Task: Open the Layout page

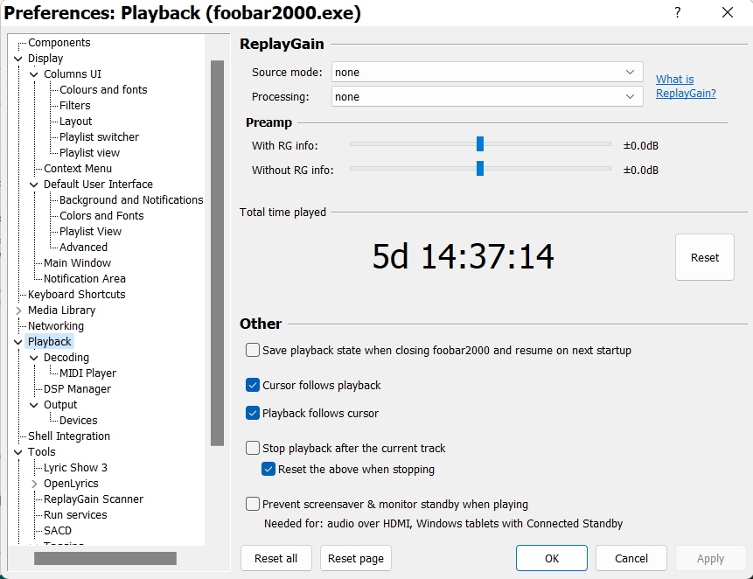Action: pos(75,121)
